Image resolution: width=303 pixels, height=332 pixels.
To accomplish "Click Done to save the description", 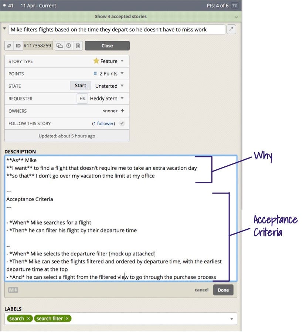I will pos(223,290).
